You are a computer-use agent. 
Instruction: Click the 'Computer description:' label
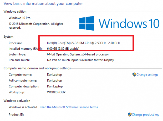(x=24, y=86)
